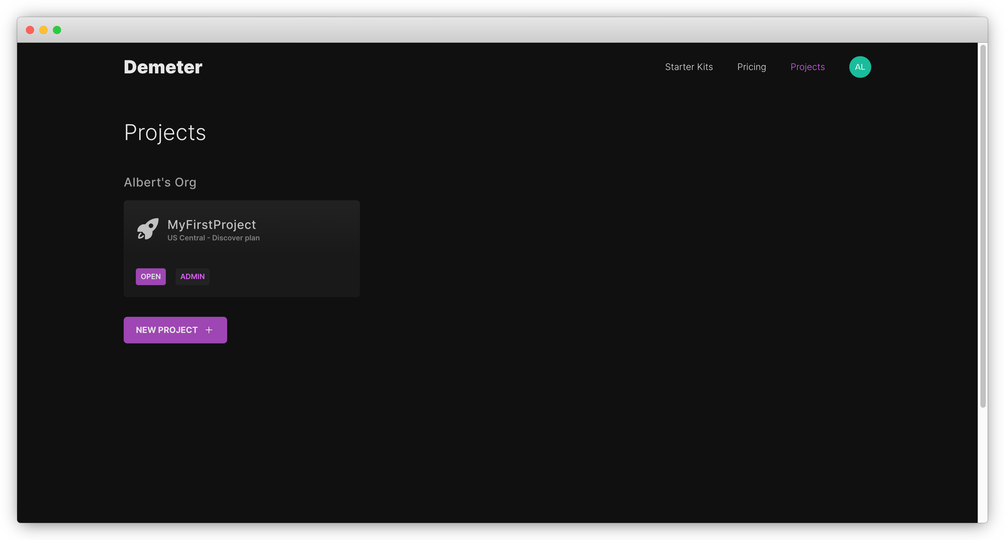The width and height of the screenshot is (1005, 540).
Task: Minimize the window with the yellow button
Action: click(43, 30)
